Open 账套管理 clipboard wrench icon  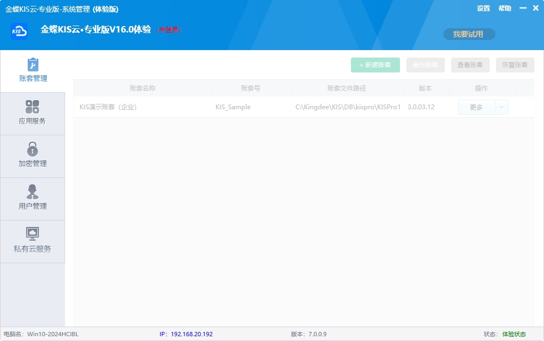33,64
